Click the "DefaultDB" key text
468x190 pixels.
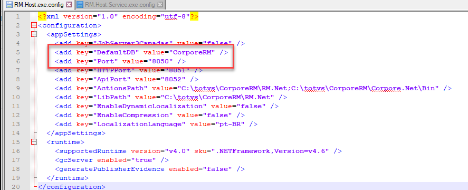point(117,52)
